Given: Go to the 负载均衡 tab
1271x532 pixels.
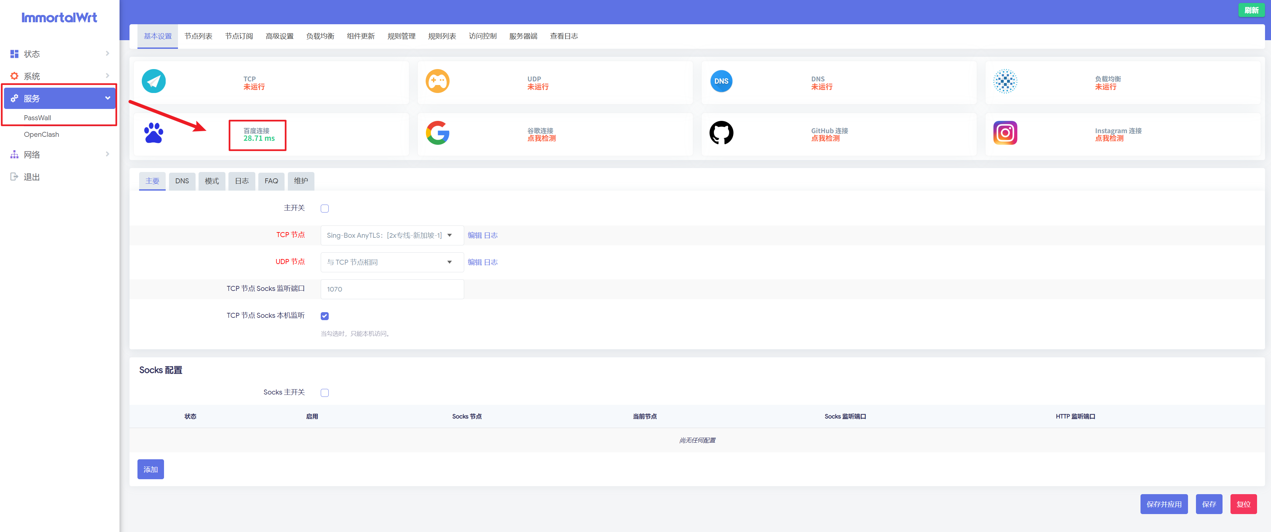Looking at the screenshot, I should tap(320, 36).
